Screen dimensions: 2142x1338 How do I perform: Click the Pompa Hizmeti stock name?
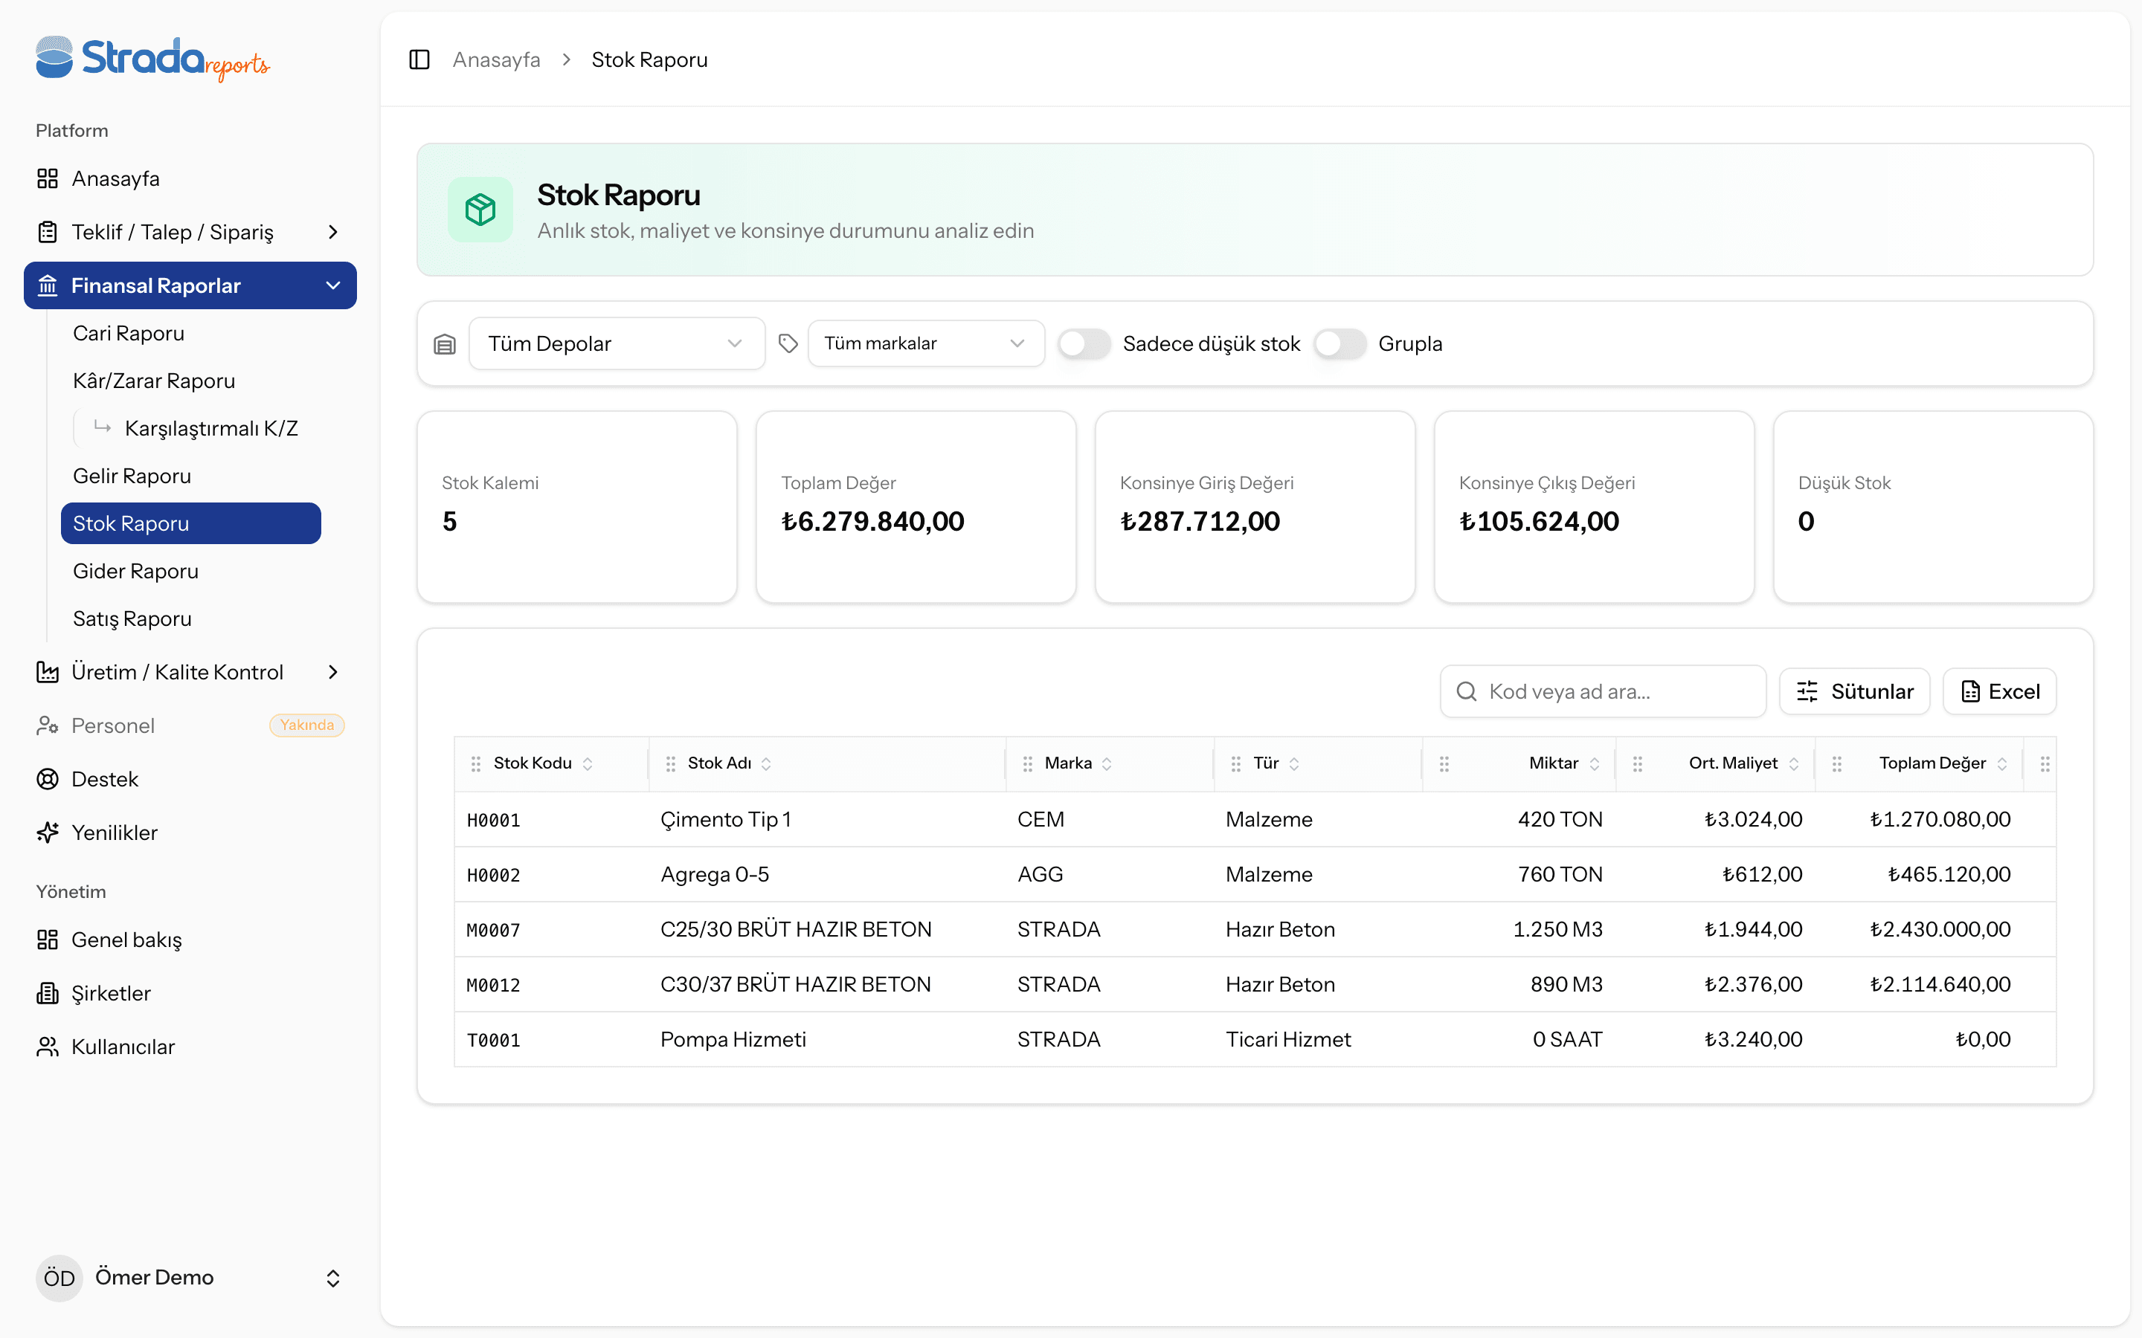[x=734, y=1040]
